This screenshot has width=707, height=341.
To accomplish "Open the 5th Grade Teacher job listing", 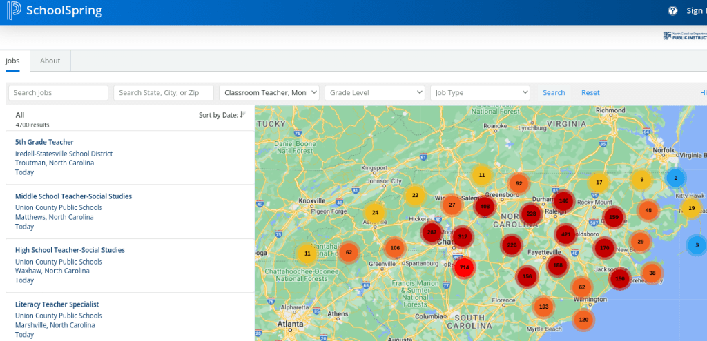I will pyautogui.click(x=44, y=142).
